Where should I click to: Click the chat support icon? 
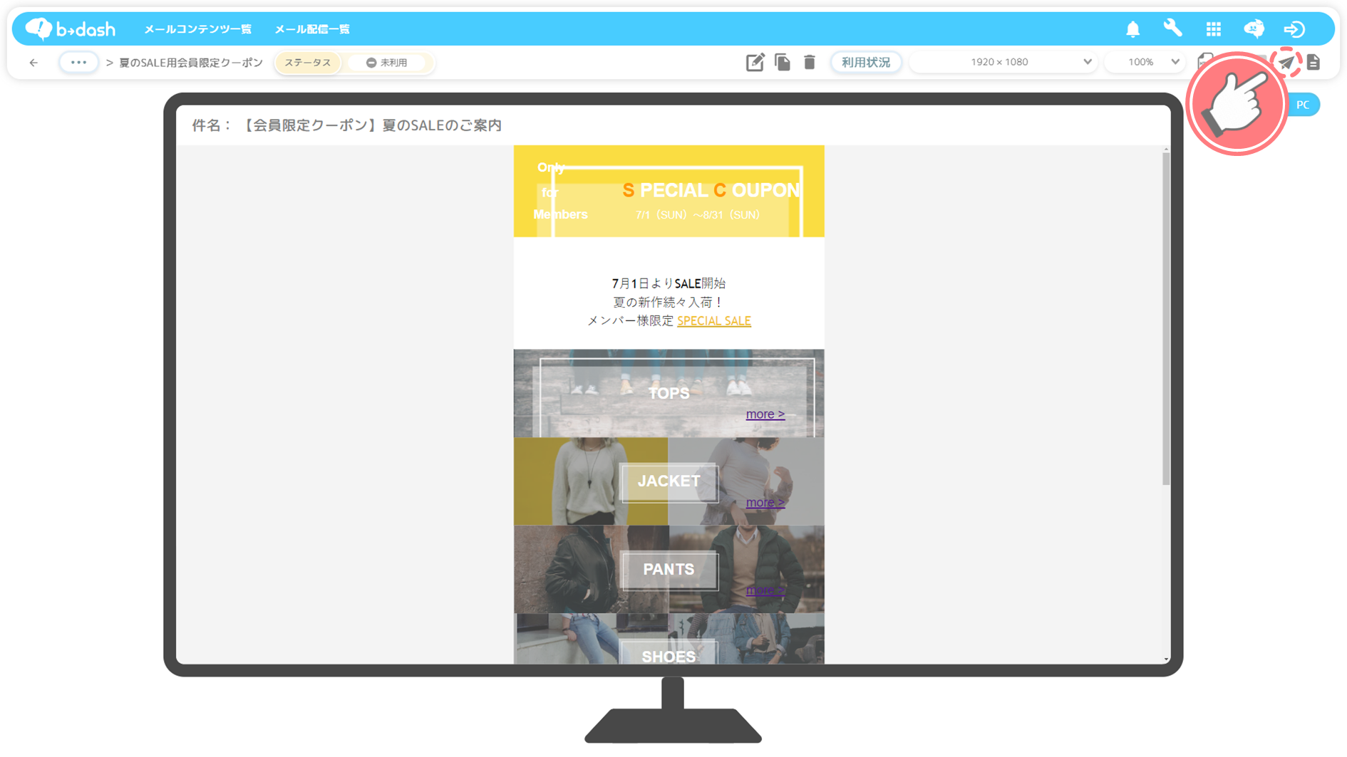coord(1254,29)
